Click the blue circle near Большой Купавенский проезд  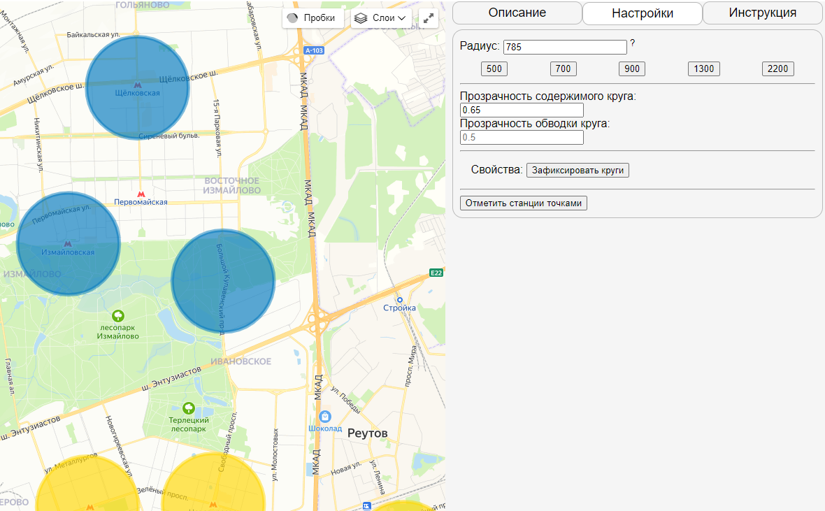click(x=222, y=281)
